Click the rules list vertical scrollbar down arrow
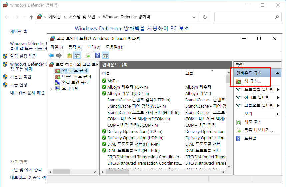Screen dimensions: 286x187 pos(229,166)
